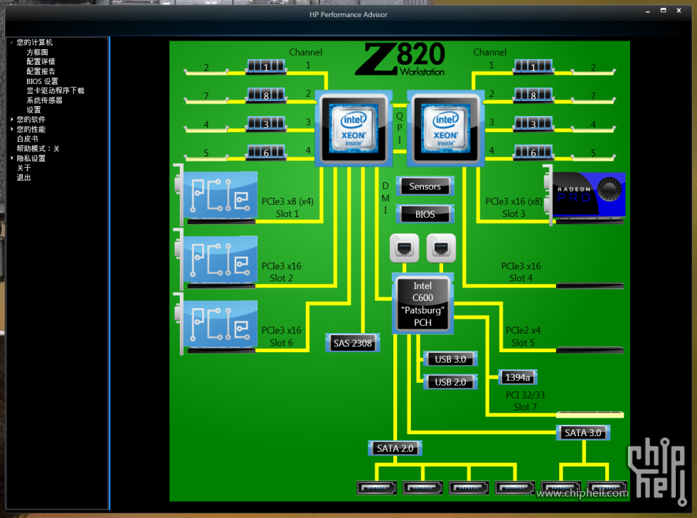Viewport: 697px width, 518px height.
Task: Click the 'PCIe3 x16 (x8) Slot 3' label
Action: [x=514, y=208]
